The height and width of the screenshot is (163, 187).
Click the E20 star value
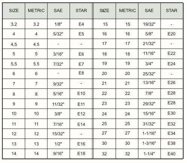172,34
